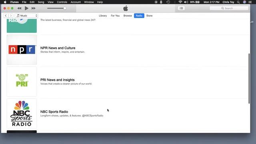Click "Voices that create a clearer picture of our world."
Screen dimensions: 256x144
pos(66,84)
